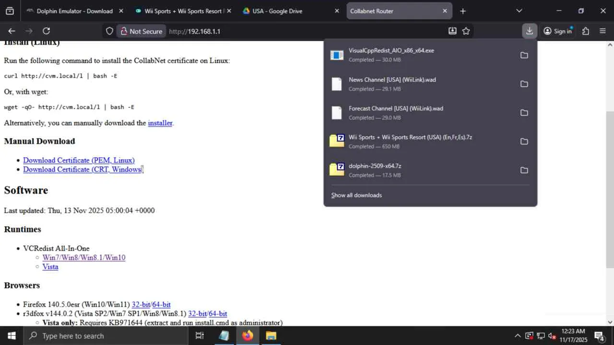Open the Wii Sports + Wii Sports Resort .7z download
Screen dimensions: 614x345
pyautogui.click(x=420, y=141)
